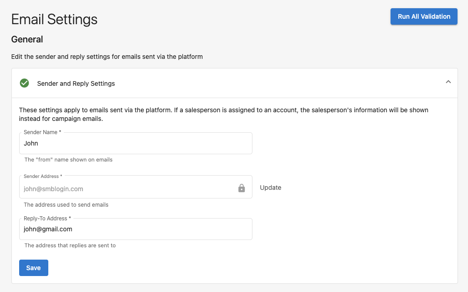Click the Sender Address field label
The image size is (468, 292).
coord(43,176)
